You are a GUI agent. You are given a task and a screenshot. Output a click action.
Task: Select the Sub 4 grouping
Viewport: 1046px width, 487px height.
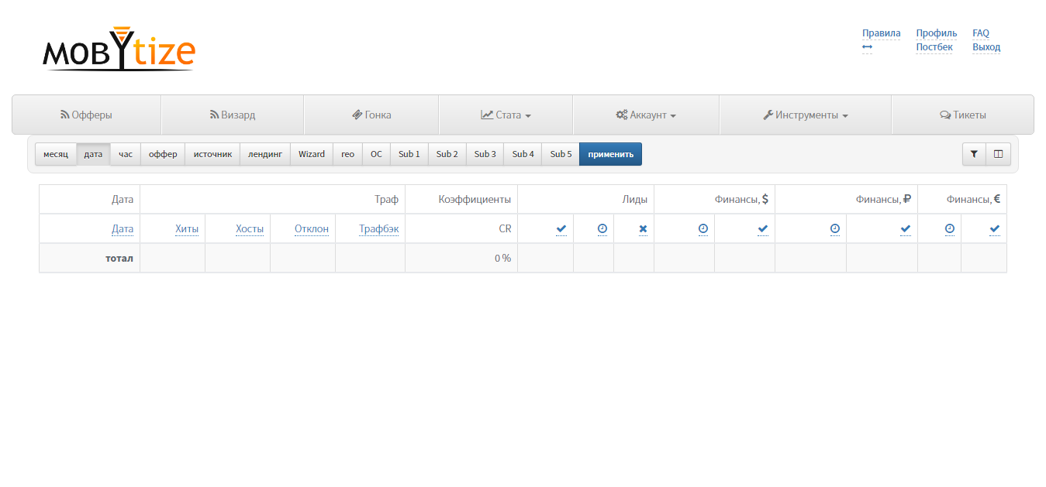(523, 154)
